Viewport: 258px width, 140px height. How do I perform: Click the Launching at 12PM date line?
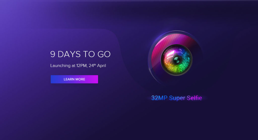click(x=78, y=66)
